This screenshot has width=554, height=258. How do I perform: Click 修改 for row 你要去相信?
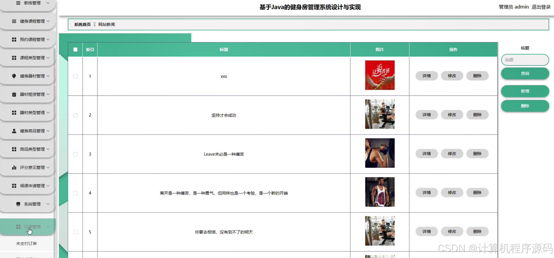tap(452, 232)
